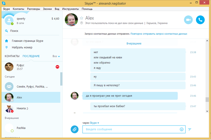Screen dimensions: 211x140
Task: Click chat scrollbar down arrow
Action: click(207, 111)
